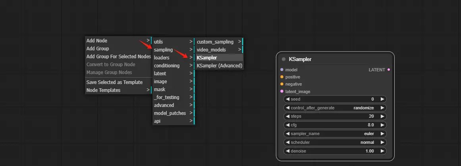Click Save Selected as Template
The height and width of the screenshot is (166, 461).
[114, 82]
